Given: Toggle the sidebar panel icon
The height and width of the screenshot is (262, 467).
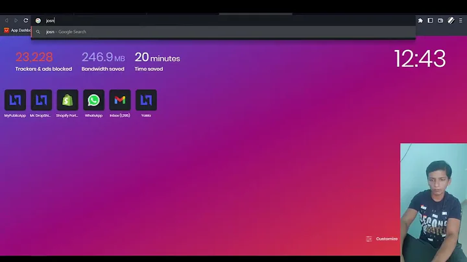Looking at the screenshot, I should (430, 20).
